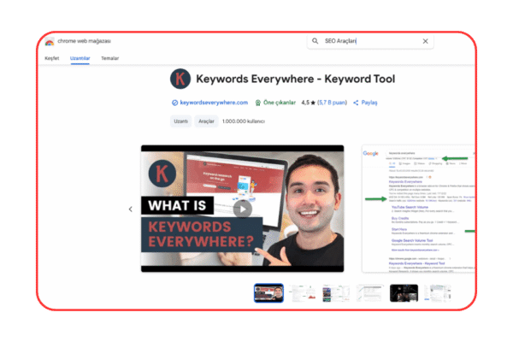The image size is (513, 342).
Task: Click the Öne çıkanlar featured badge icon
Action: pos(257,103)
